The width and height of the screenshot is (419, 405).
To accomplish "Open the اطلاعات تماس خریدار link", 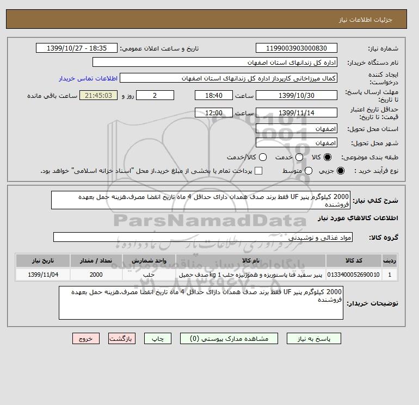I will [88, 78].
